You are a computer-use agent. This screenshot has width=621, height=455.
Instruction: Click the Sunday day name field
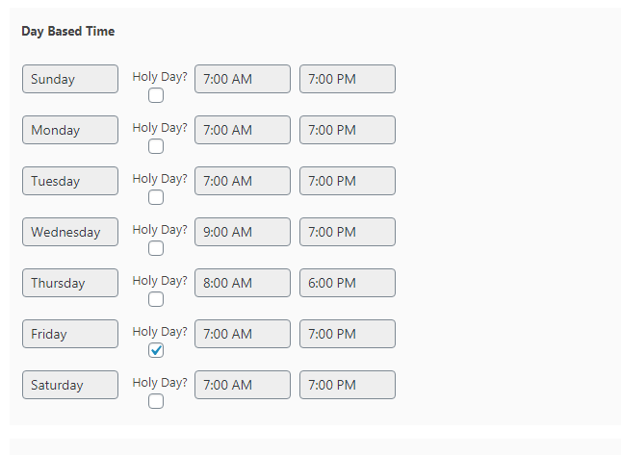click(70, 79)
